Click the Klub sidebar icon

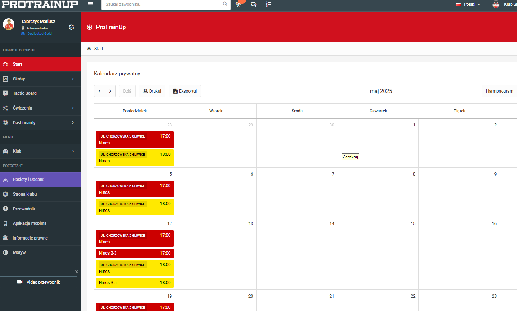click(x=5, y=151)
